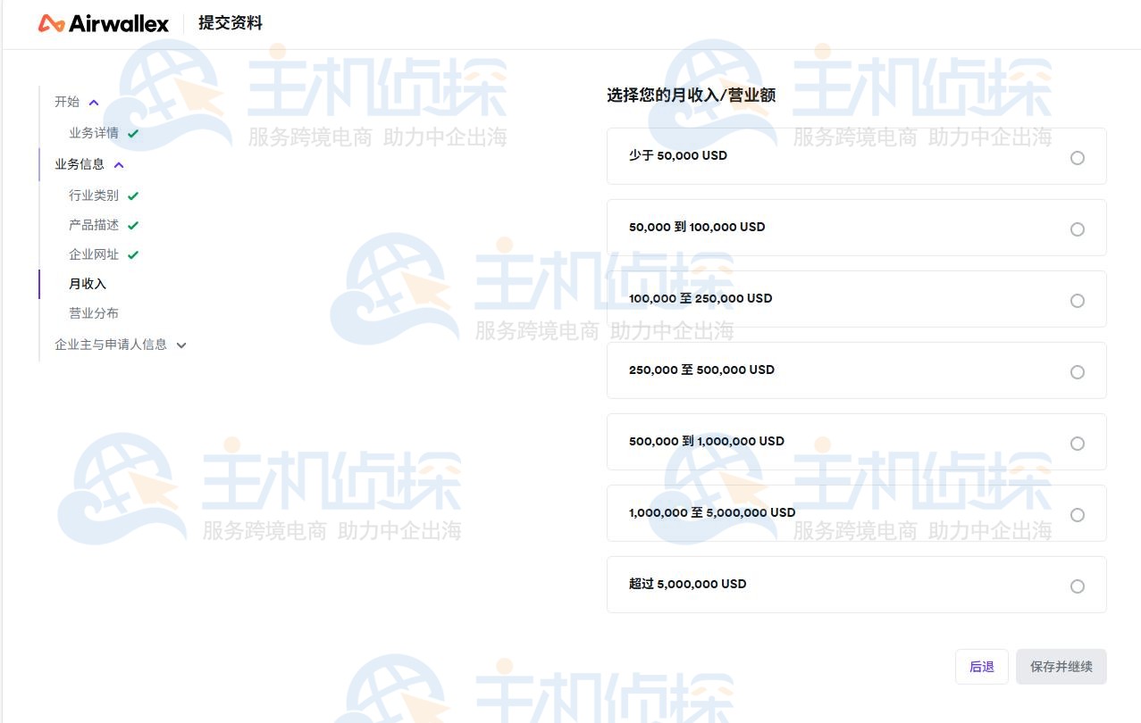
Task: Click the checkmark icon next to 产品描述
Action: [134, 224]
